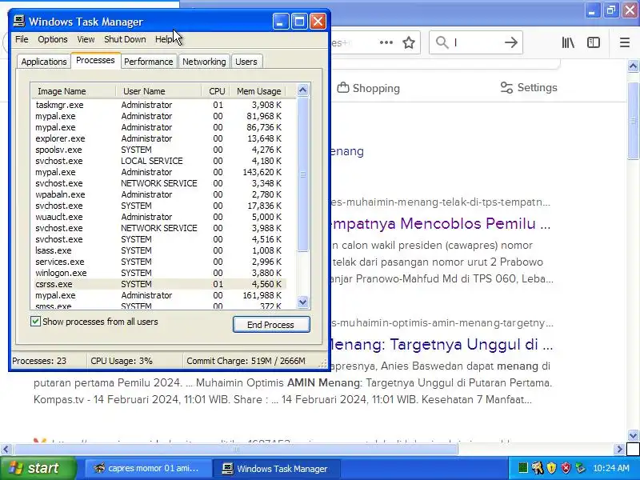Open Targetnya Unggul di search result link
Image resolution: width=640 pixels, height=480 pixels.
(442, 345)
